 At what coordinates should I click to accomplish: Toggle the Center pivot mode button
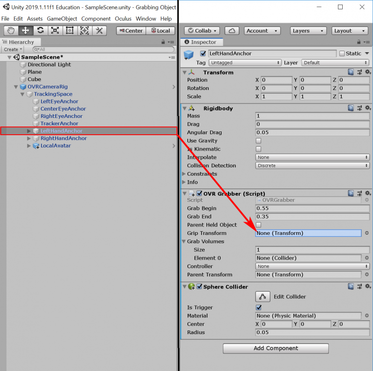point(131,31)
